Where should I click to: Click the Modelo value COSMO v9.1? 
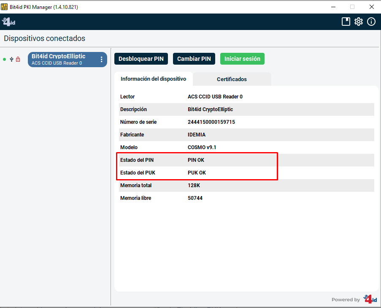coord(202,147)
